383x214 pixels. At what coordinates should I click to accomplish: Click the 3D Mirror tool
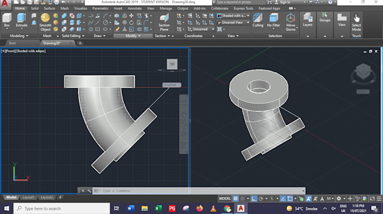(117, 16)
